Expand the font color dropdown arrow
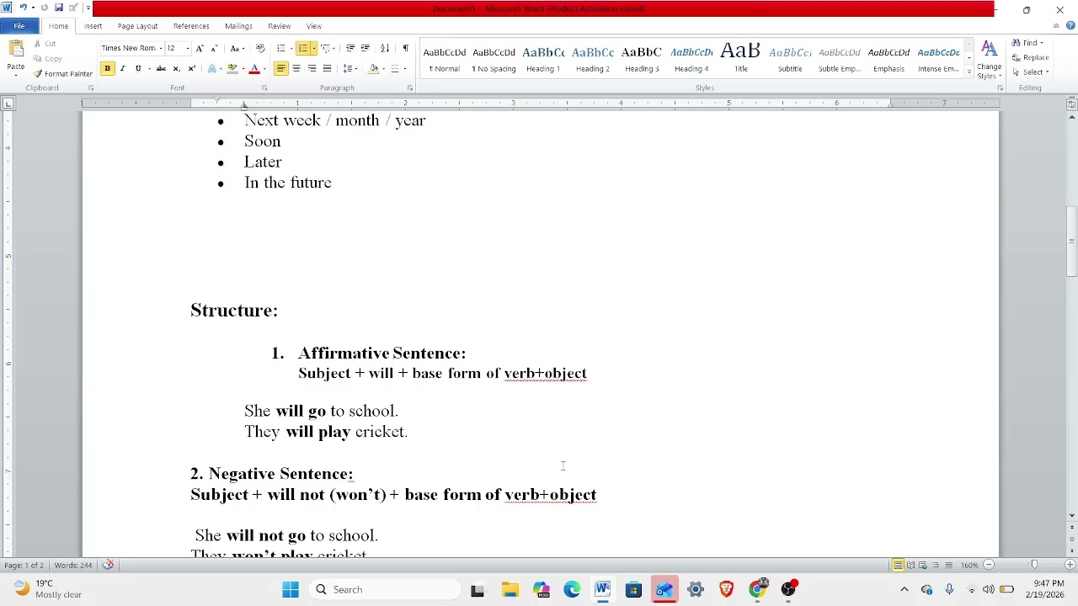Screen dimensions: 1078x606 coord(264,68)
